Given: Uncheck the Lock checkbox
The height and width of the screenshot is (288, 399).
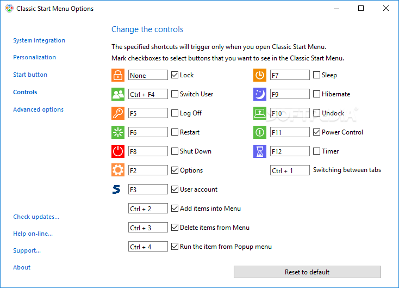Looking at the screenshot, I should point(174,75).
